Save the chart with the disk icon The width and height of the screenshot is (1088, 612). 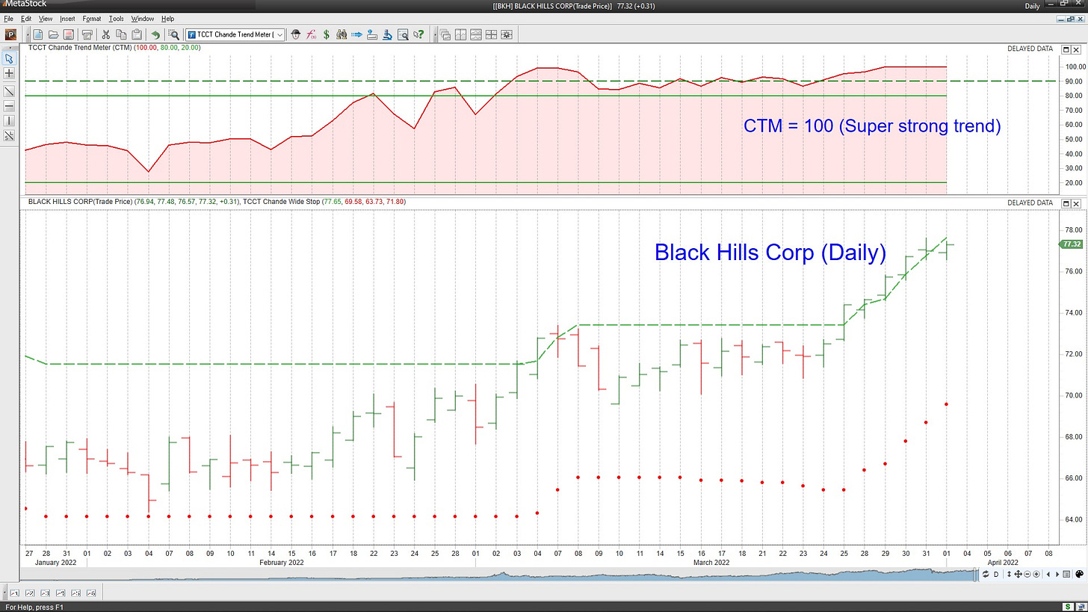tap(68, 34)
